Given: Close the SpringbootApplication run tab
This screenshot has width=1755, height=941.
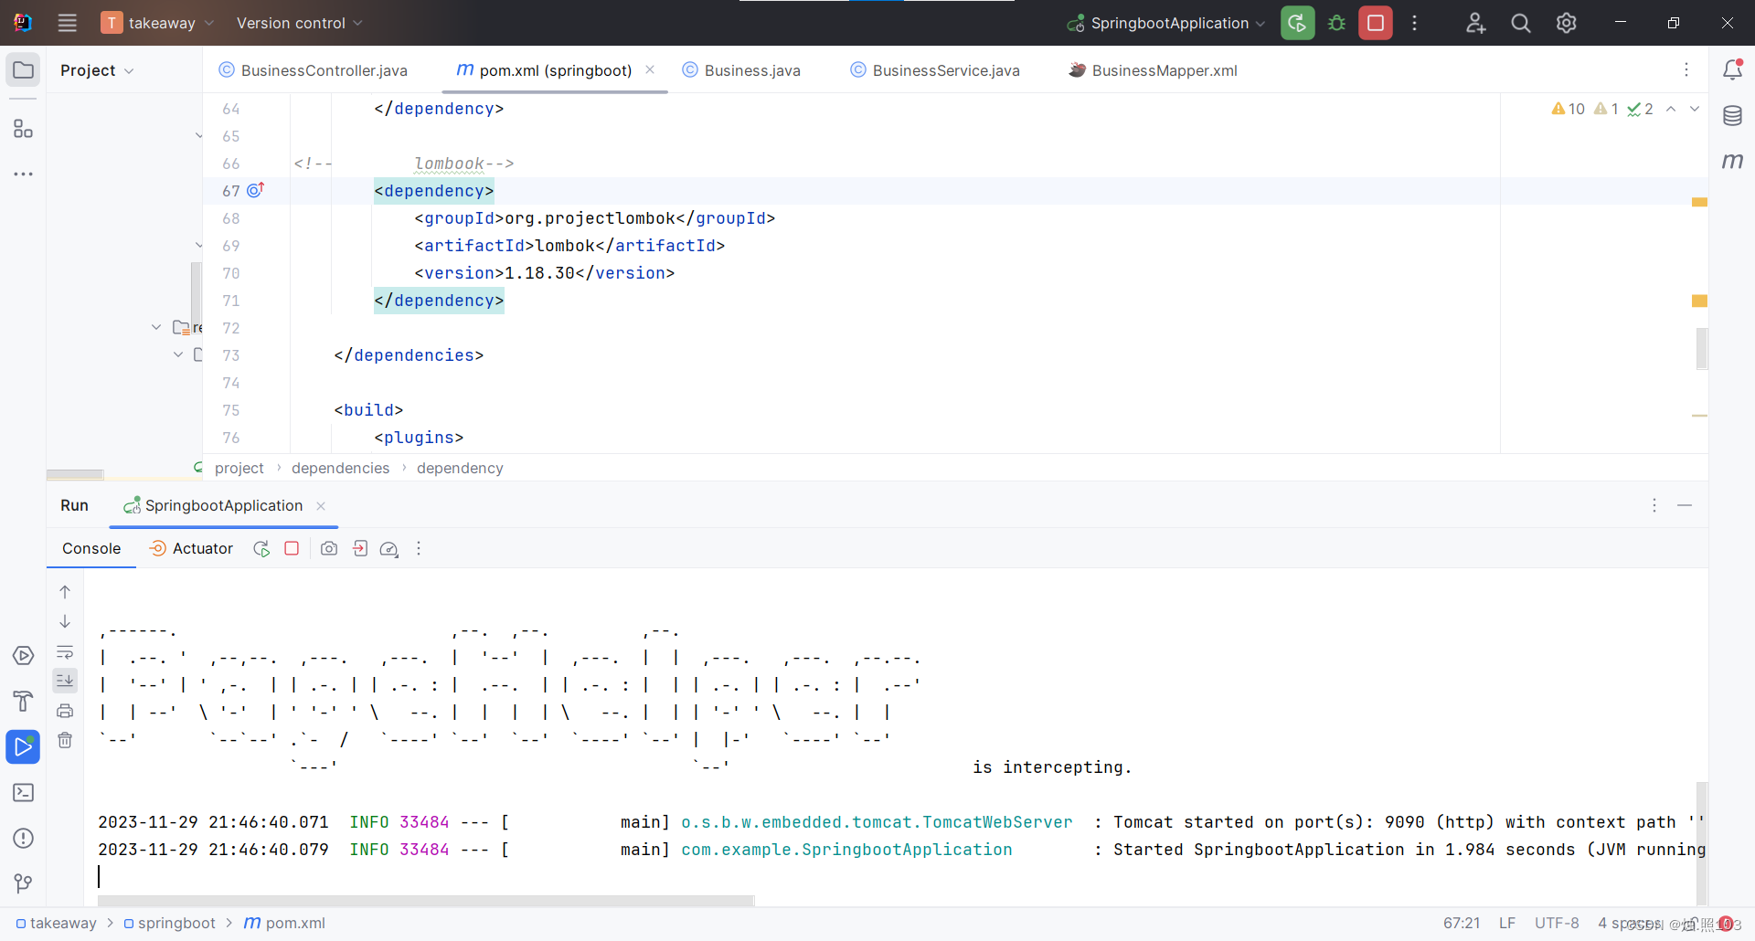Looking at the screenshot, I should (x=321, y=506).
